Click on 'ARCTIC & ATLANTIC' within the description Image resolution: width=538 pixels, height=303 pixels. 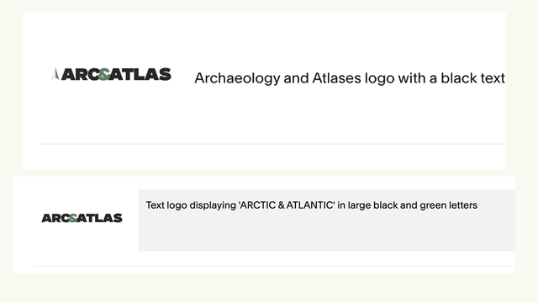click(x=287, y=205)
